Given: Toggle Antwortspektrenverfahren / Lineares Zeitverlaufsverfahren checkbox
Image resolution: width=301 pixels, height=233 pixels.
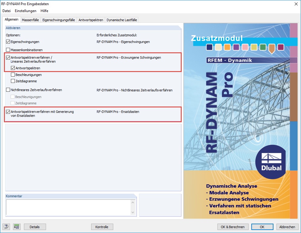Looking at the screenshot, I should click(8, 57).
